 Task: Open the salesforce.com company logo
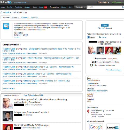coord(6,26)
